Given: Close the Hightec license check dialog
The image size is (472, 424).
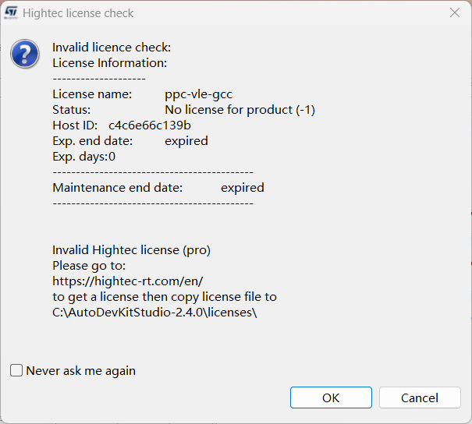Looking at the screenshot, I should click(455, 13).
